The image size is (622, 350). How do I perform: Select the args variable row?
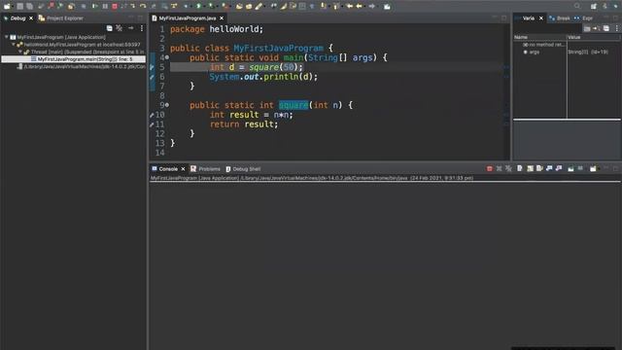pyautogui.click(x=567, y=52)
